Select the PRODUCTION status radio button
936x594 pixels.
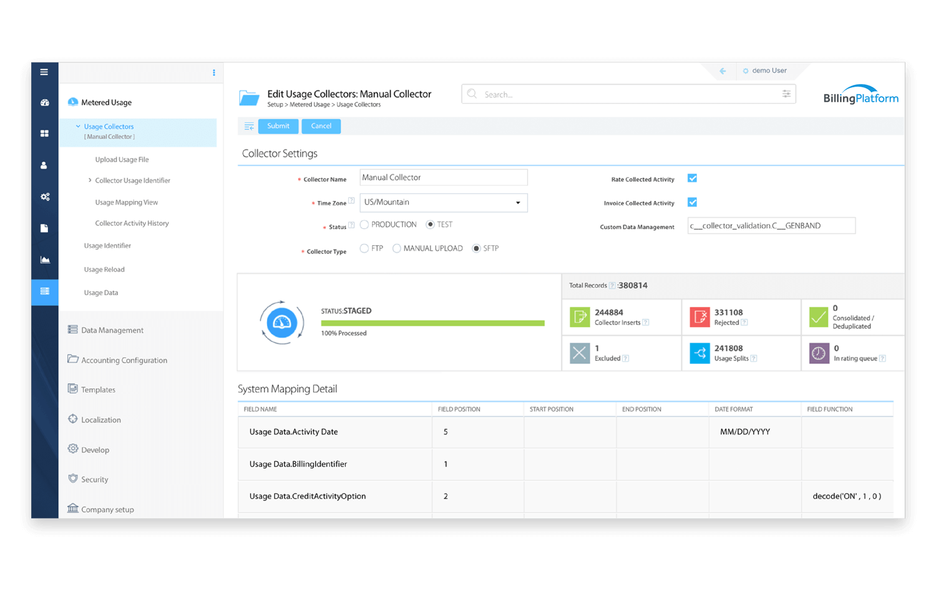tap(364, 225)
